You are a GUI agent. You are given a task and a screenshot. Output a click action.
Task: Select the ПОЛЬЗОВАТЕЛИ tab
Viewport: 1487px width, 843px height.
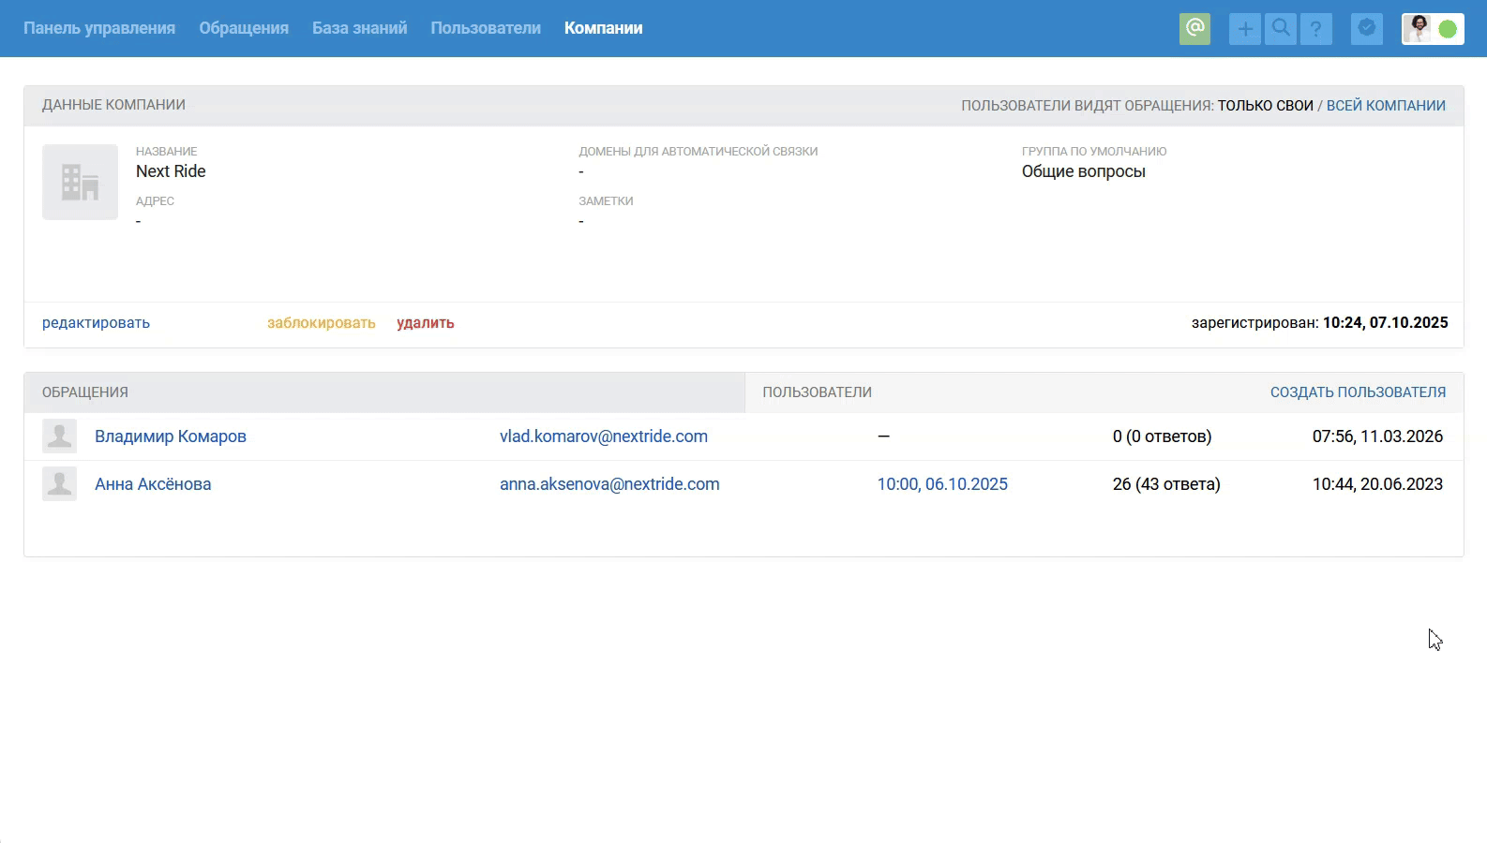[817, 392]
